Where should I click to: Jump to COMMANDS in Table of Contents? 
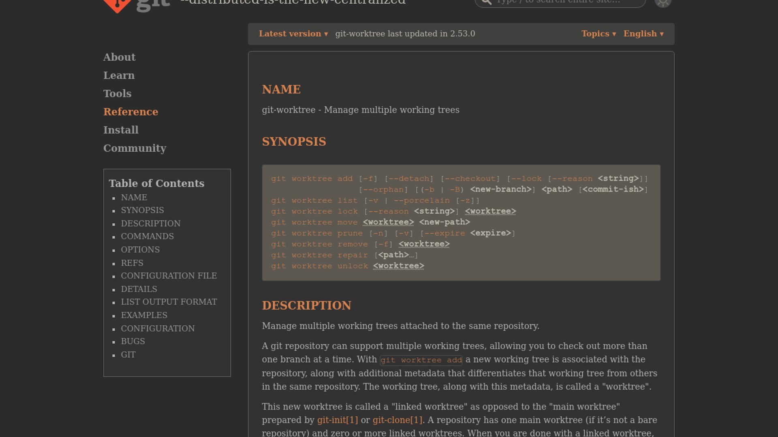point(147,236)
